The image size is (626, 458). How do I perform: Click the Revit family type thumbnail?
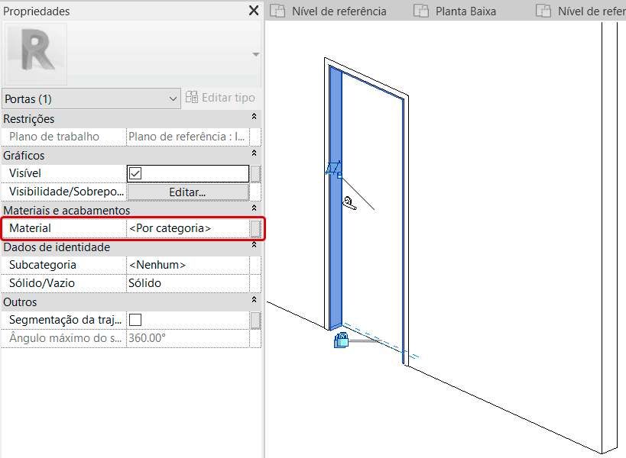click(x=36, y=54)
